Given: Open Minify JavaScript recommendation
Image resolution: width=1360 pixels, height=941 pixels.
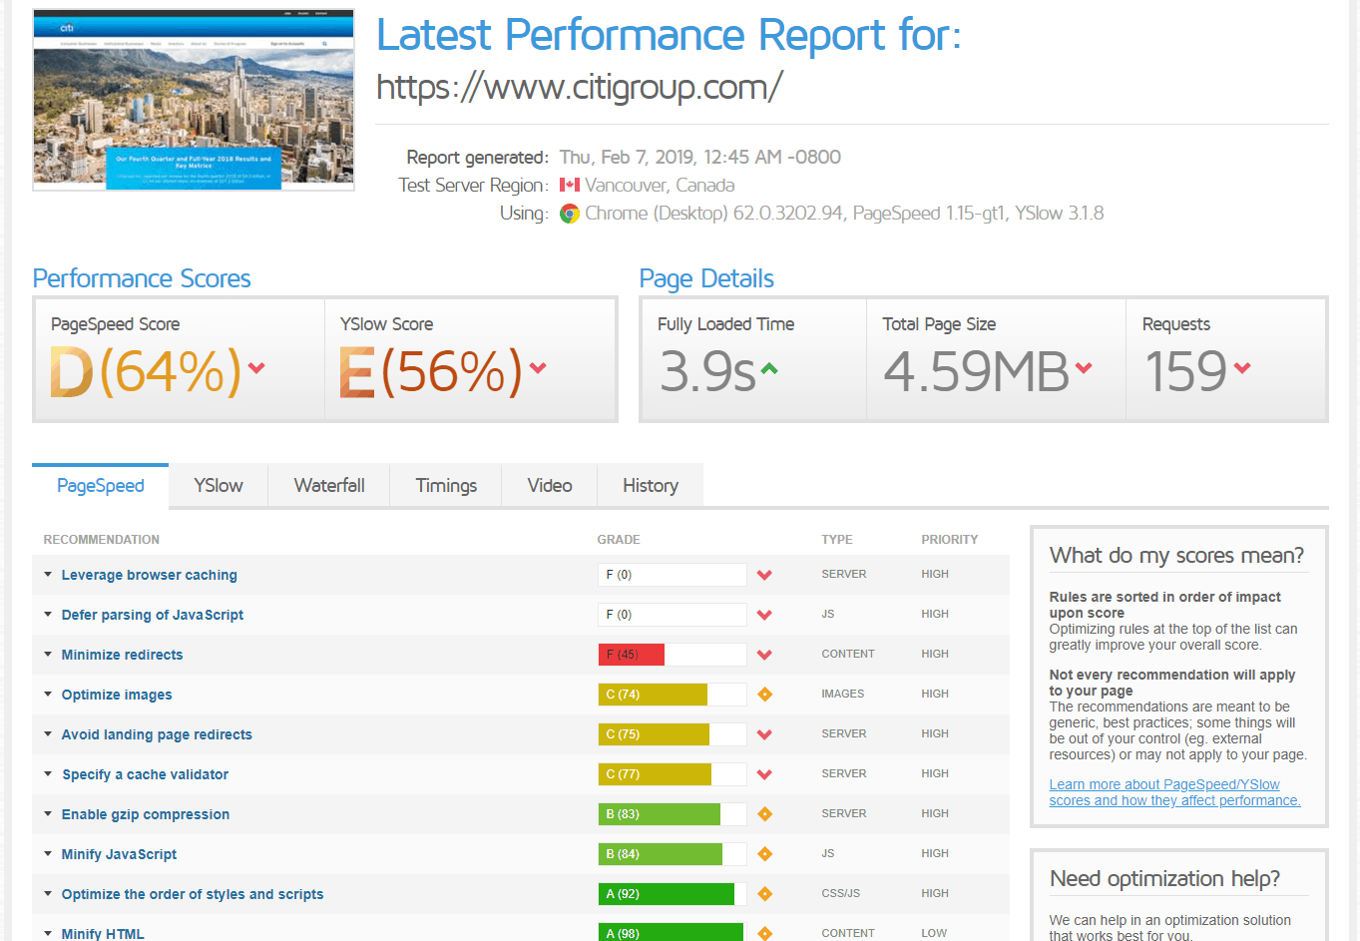Looking at the screenshot, I should click(x=120, y=854).
